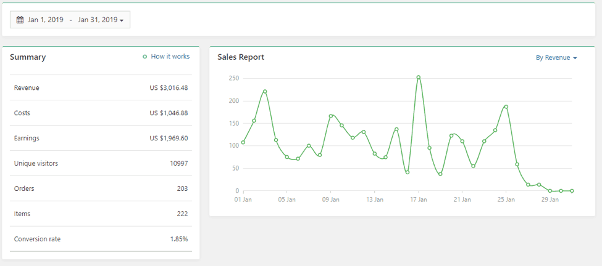Click the Sales Report heading
The height and width of the screenshot is (266, 602).
241,57
